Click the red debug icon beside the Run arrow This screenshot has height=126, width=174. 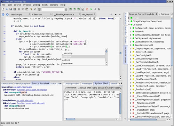[87, 9]
